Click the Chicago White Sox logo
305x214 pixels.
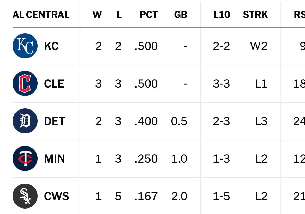click(x=25, y=196)
